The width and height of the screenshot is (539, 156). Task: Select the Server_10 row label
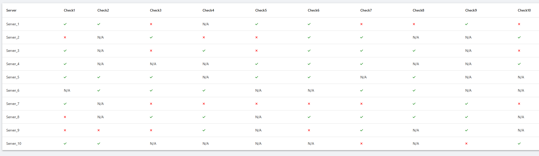14,143
